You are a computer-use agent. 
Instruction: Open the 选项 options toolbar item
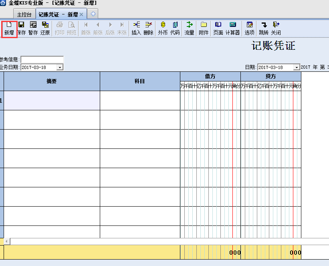click(x=249, y=28)
